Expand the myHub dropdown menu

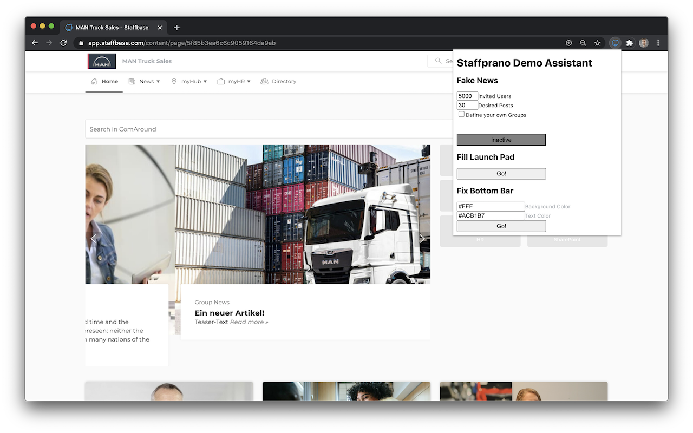click(189, 81)
